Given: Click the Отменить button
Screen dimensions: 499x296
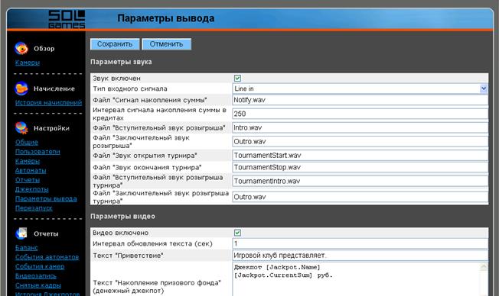Looking at the screenshot, I should [166, 44].
